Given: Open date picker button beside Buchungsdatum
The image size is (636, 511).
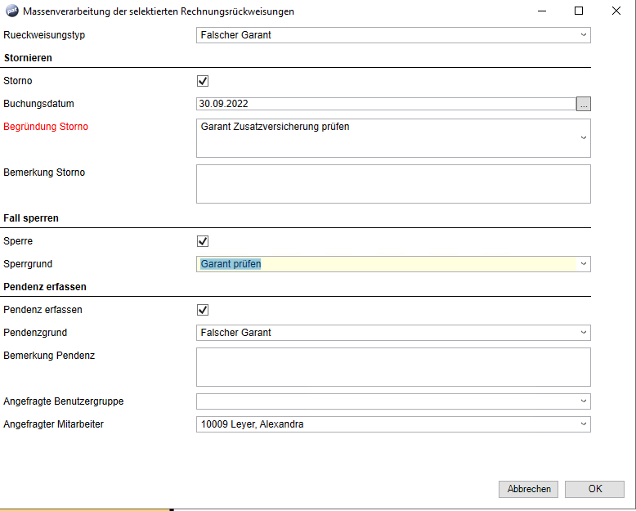Looking at the screenshot, I should click(x=583, y=104).
